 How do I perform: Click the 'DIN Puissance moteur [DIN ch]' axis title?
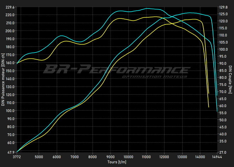click(3, 80)
